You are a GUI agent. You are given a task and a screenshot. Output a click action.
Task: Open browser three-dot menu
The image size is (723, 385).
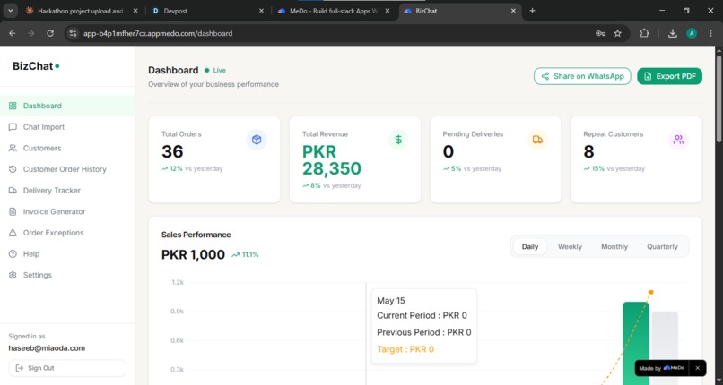pyautogui.click(x=710, y=33)
